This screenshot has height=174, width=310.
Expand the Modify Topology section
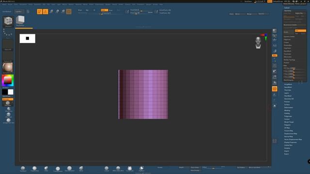(289, 60)
